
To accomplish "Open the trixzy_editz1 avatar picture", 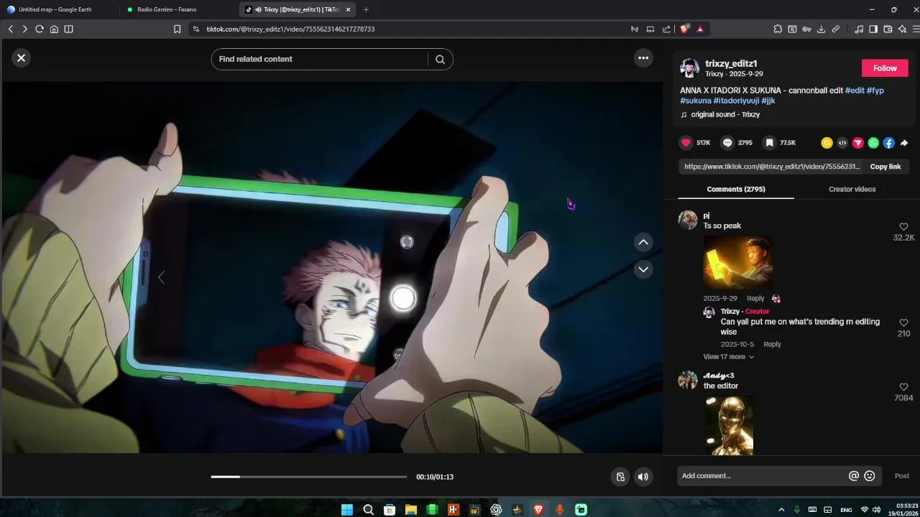I will click(x=689, y=68).
